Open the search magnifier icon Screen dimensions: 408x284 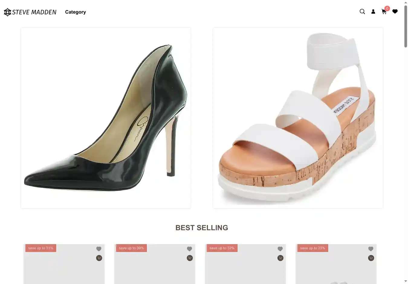362,12
